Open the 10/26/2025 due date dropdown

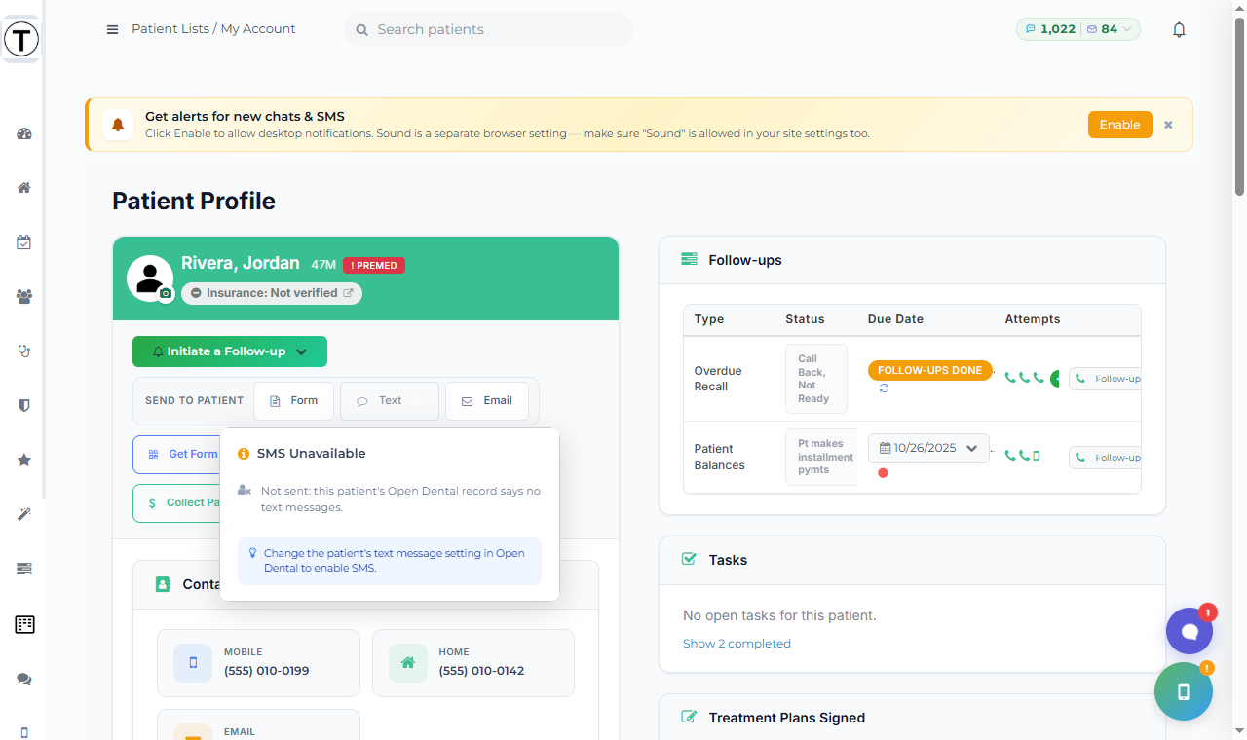point(928,448)
